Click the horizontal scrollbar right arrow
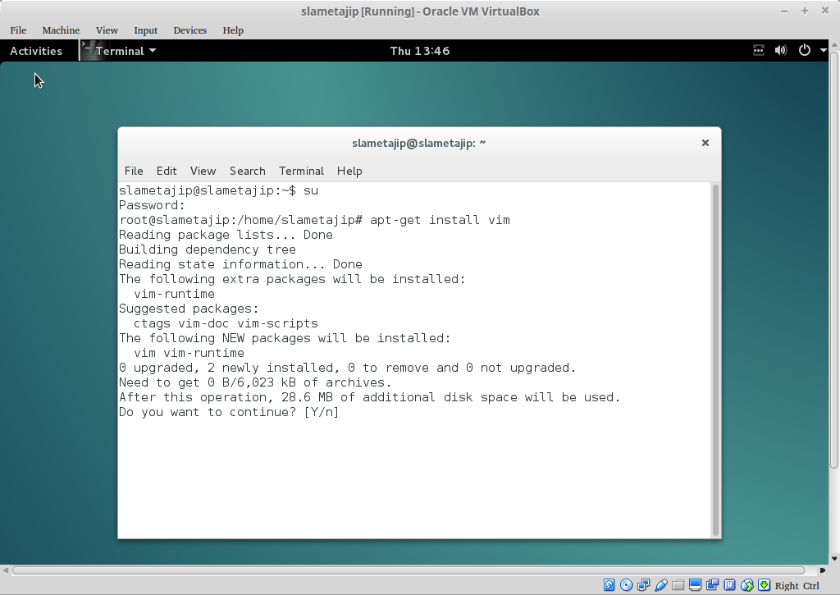The width and height of the screenshot is (840, 595). tap(822, 570)
